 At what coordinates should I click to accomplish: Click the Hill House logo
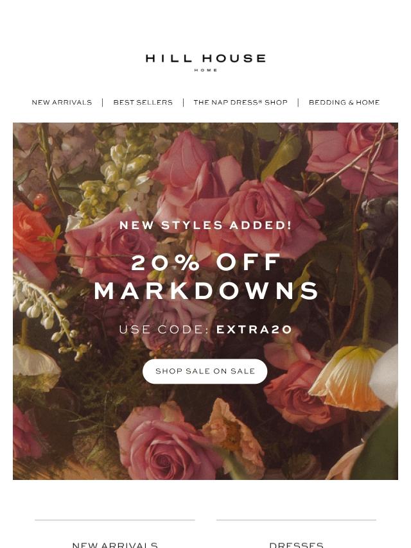(x=205, y=62)
